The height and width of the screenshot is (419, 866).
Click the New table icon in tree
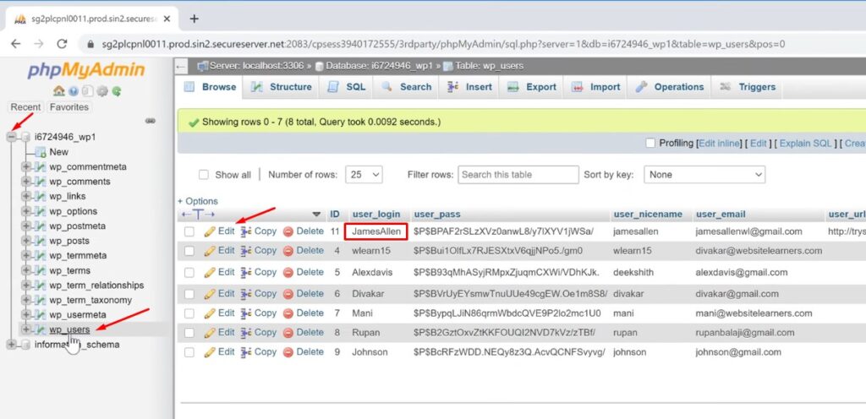(40, 152)
